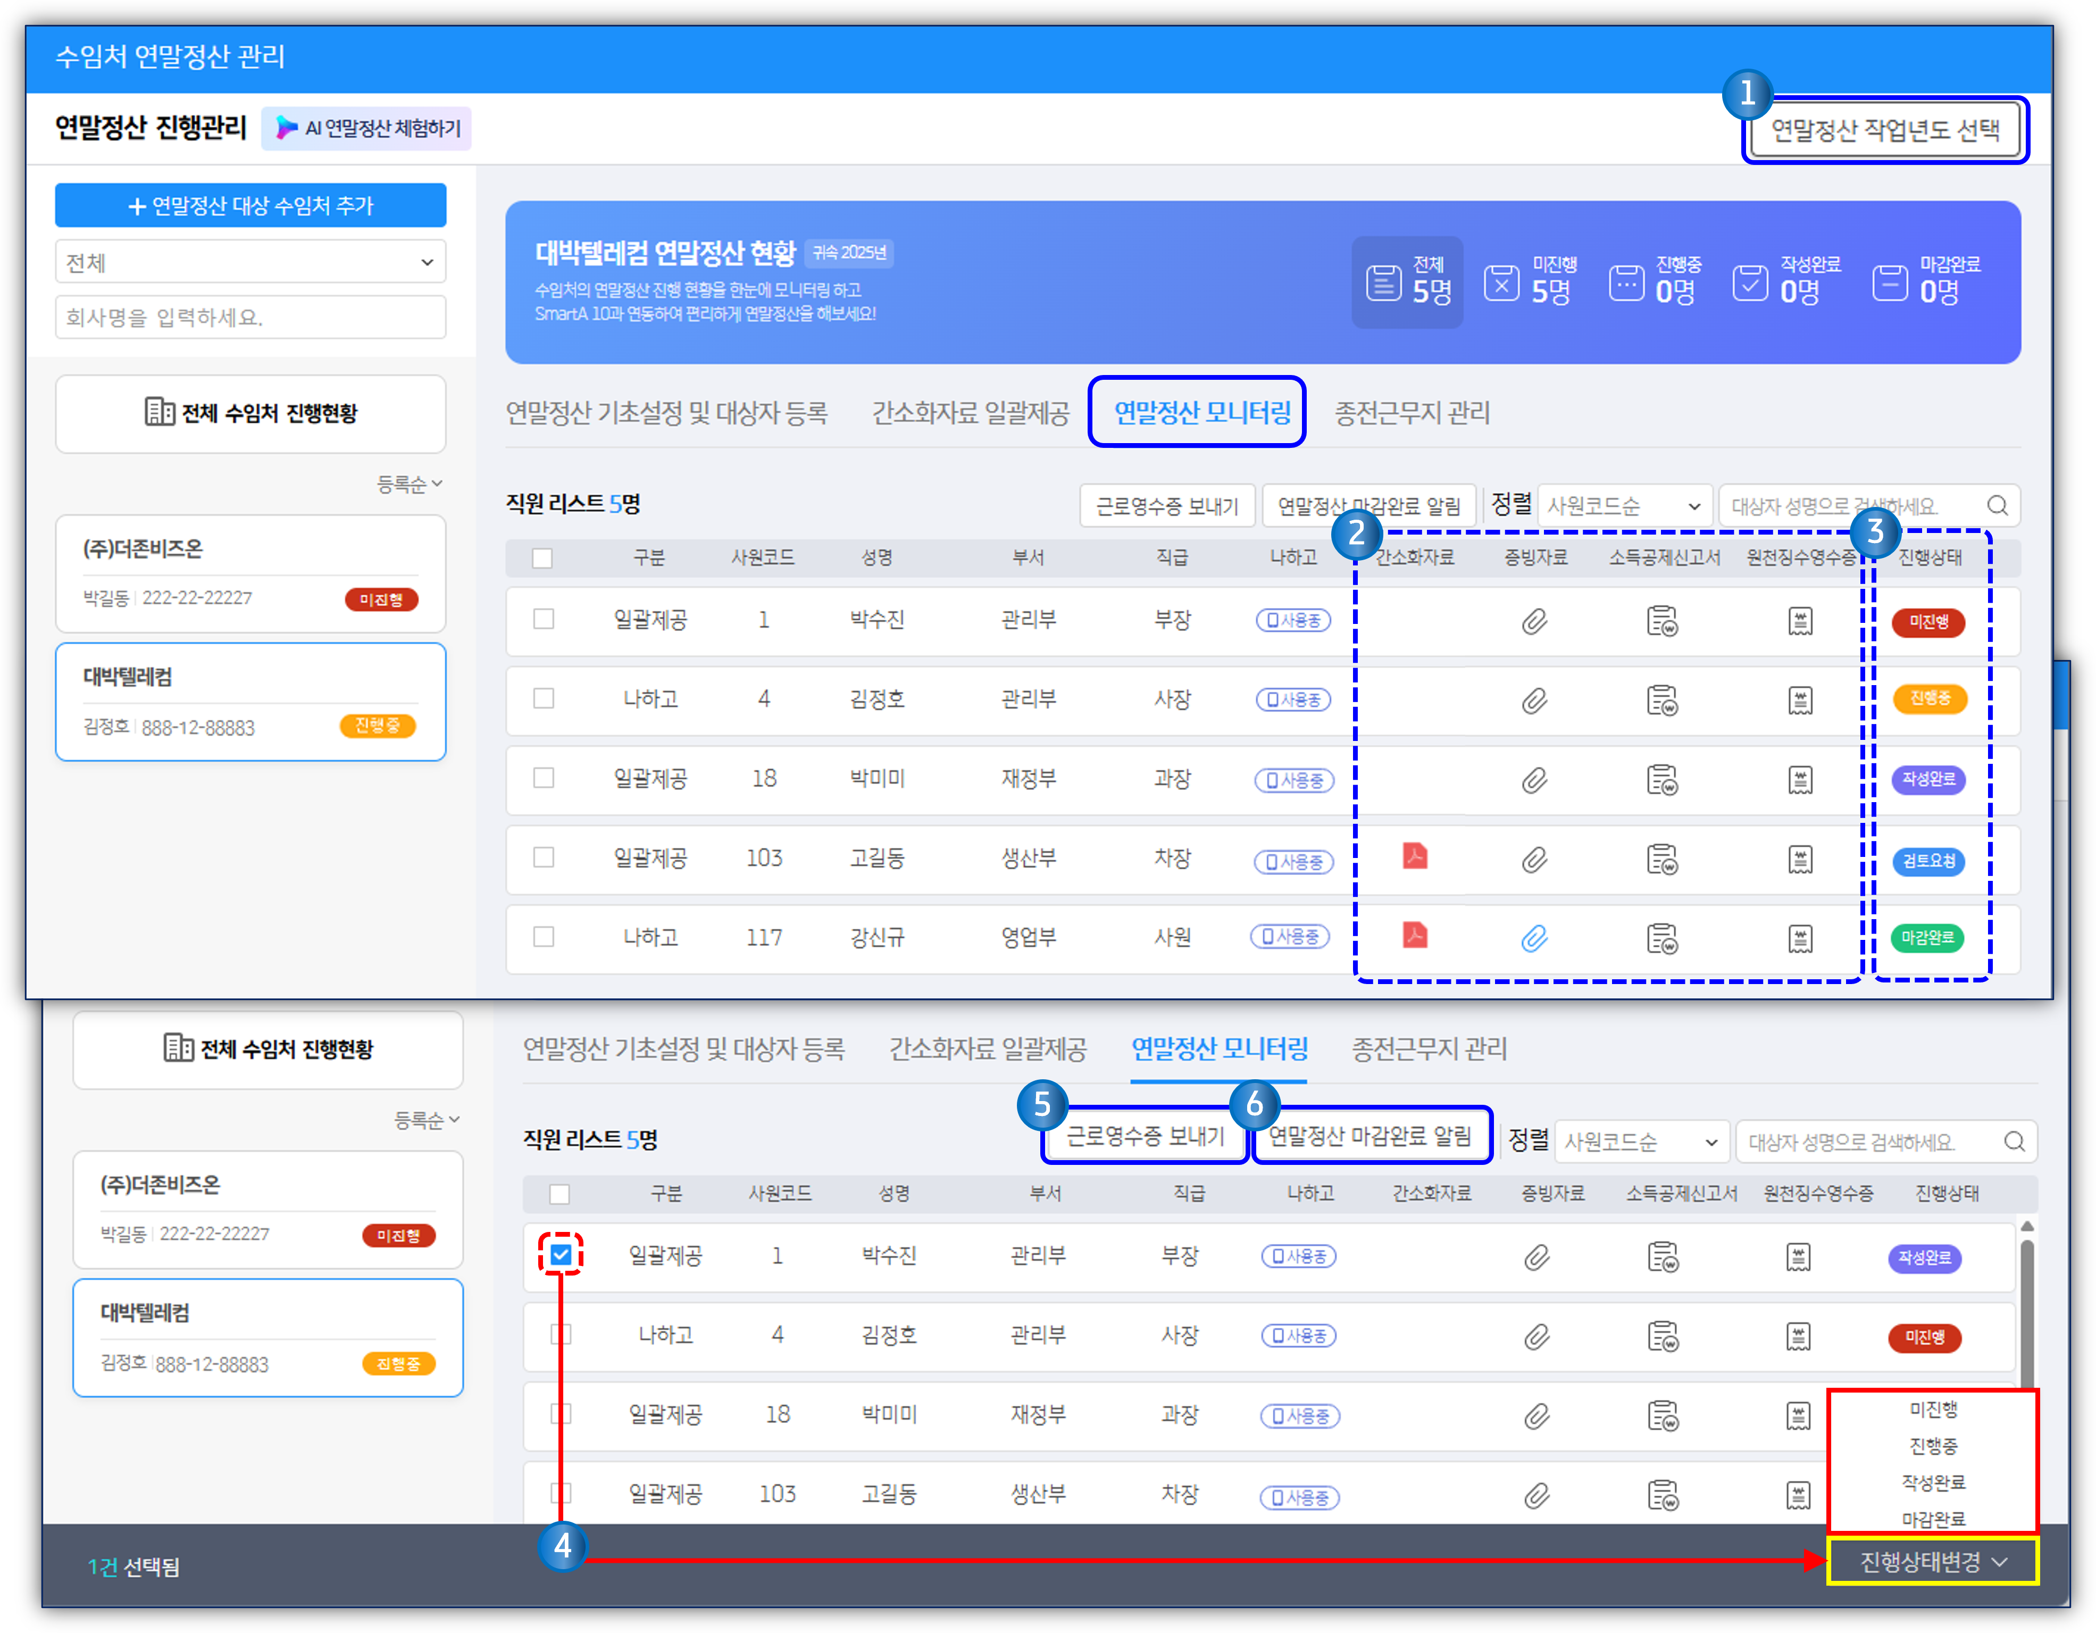Open 박미미's 원천징수영수증 icon in upper window
This screenshot has height=1633, width=2096.
point(1800,780)
